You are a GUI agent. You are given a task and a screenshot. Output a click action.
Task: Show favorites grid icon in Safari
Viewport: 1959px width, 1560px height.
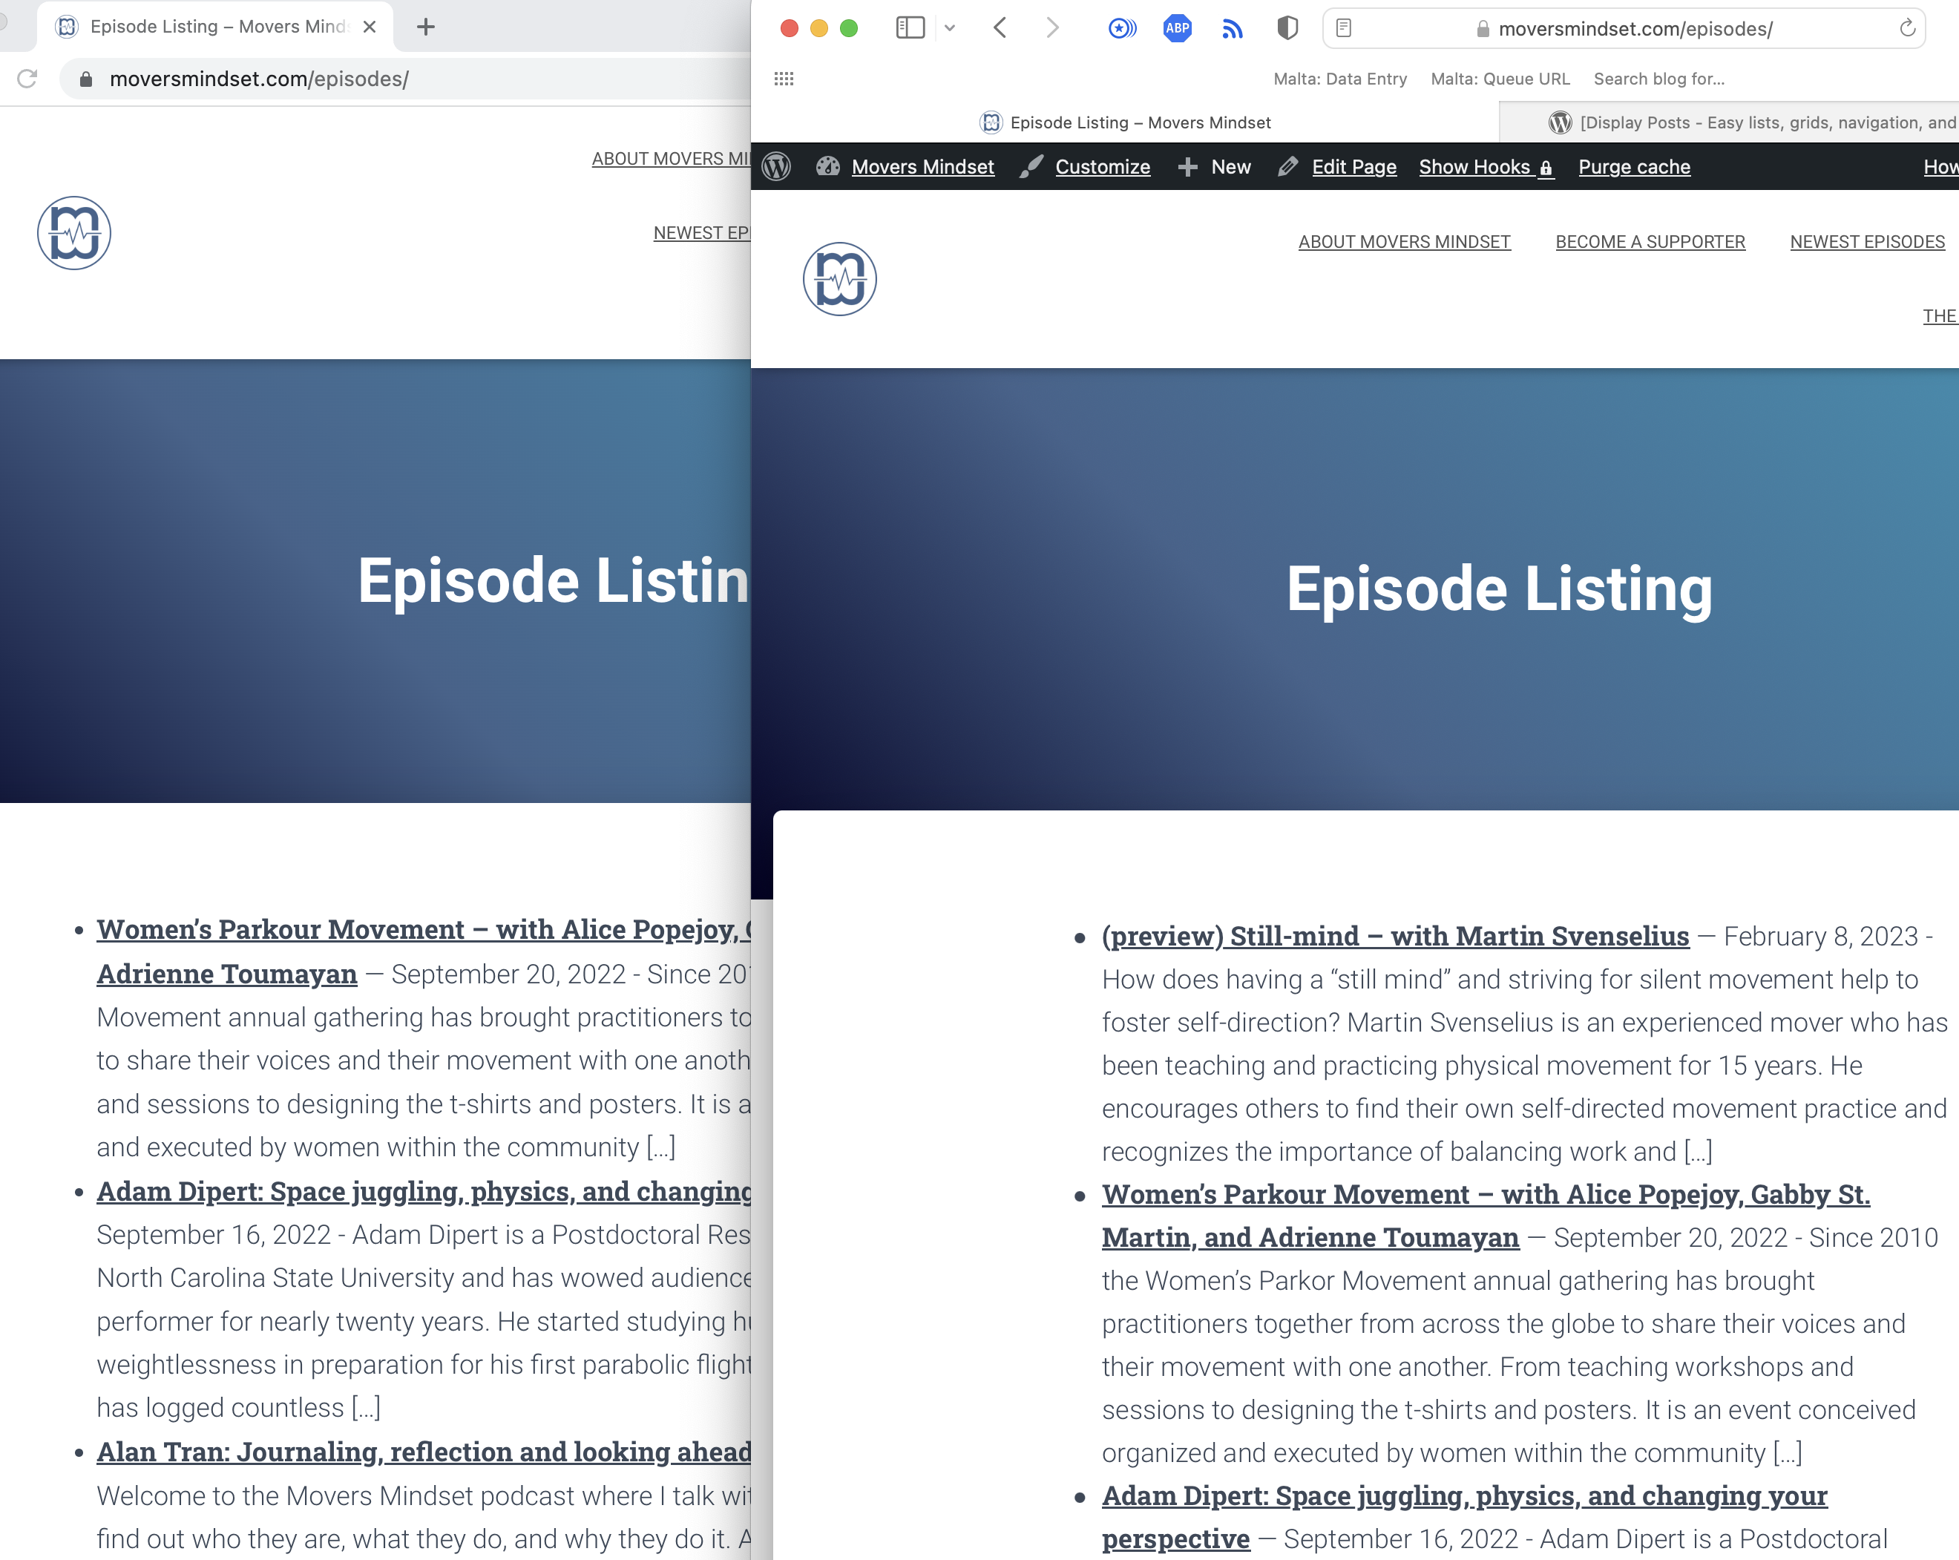tap(784, 79)
